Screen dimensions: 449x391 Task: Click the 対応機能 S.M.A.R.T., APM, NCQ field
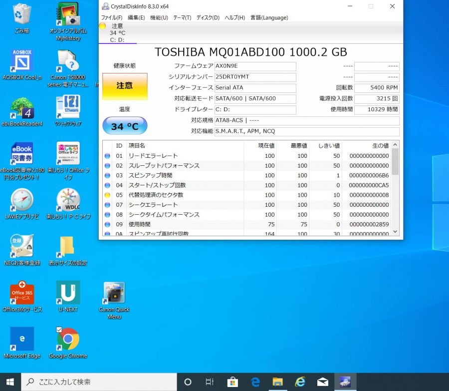click(x=307, y=131)
